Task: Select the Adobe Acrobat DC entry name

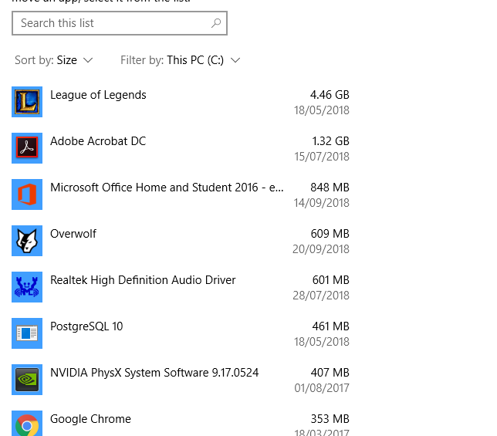Action: coord(98,141)
